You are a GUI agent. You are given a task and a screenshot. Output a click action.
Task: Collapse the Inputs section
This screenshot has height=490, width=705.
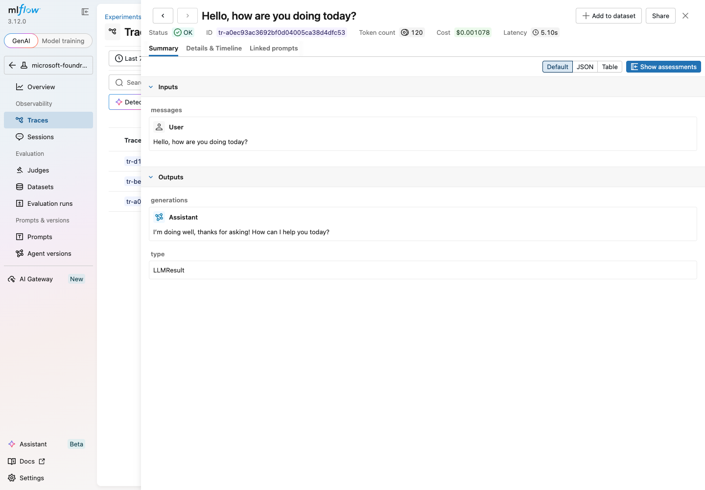(151, 87)
